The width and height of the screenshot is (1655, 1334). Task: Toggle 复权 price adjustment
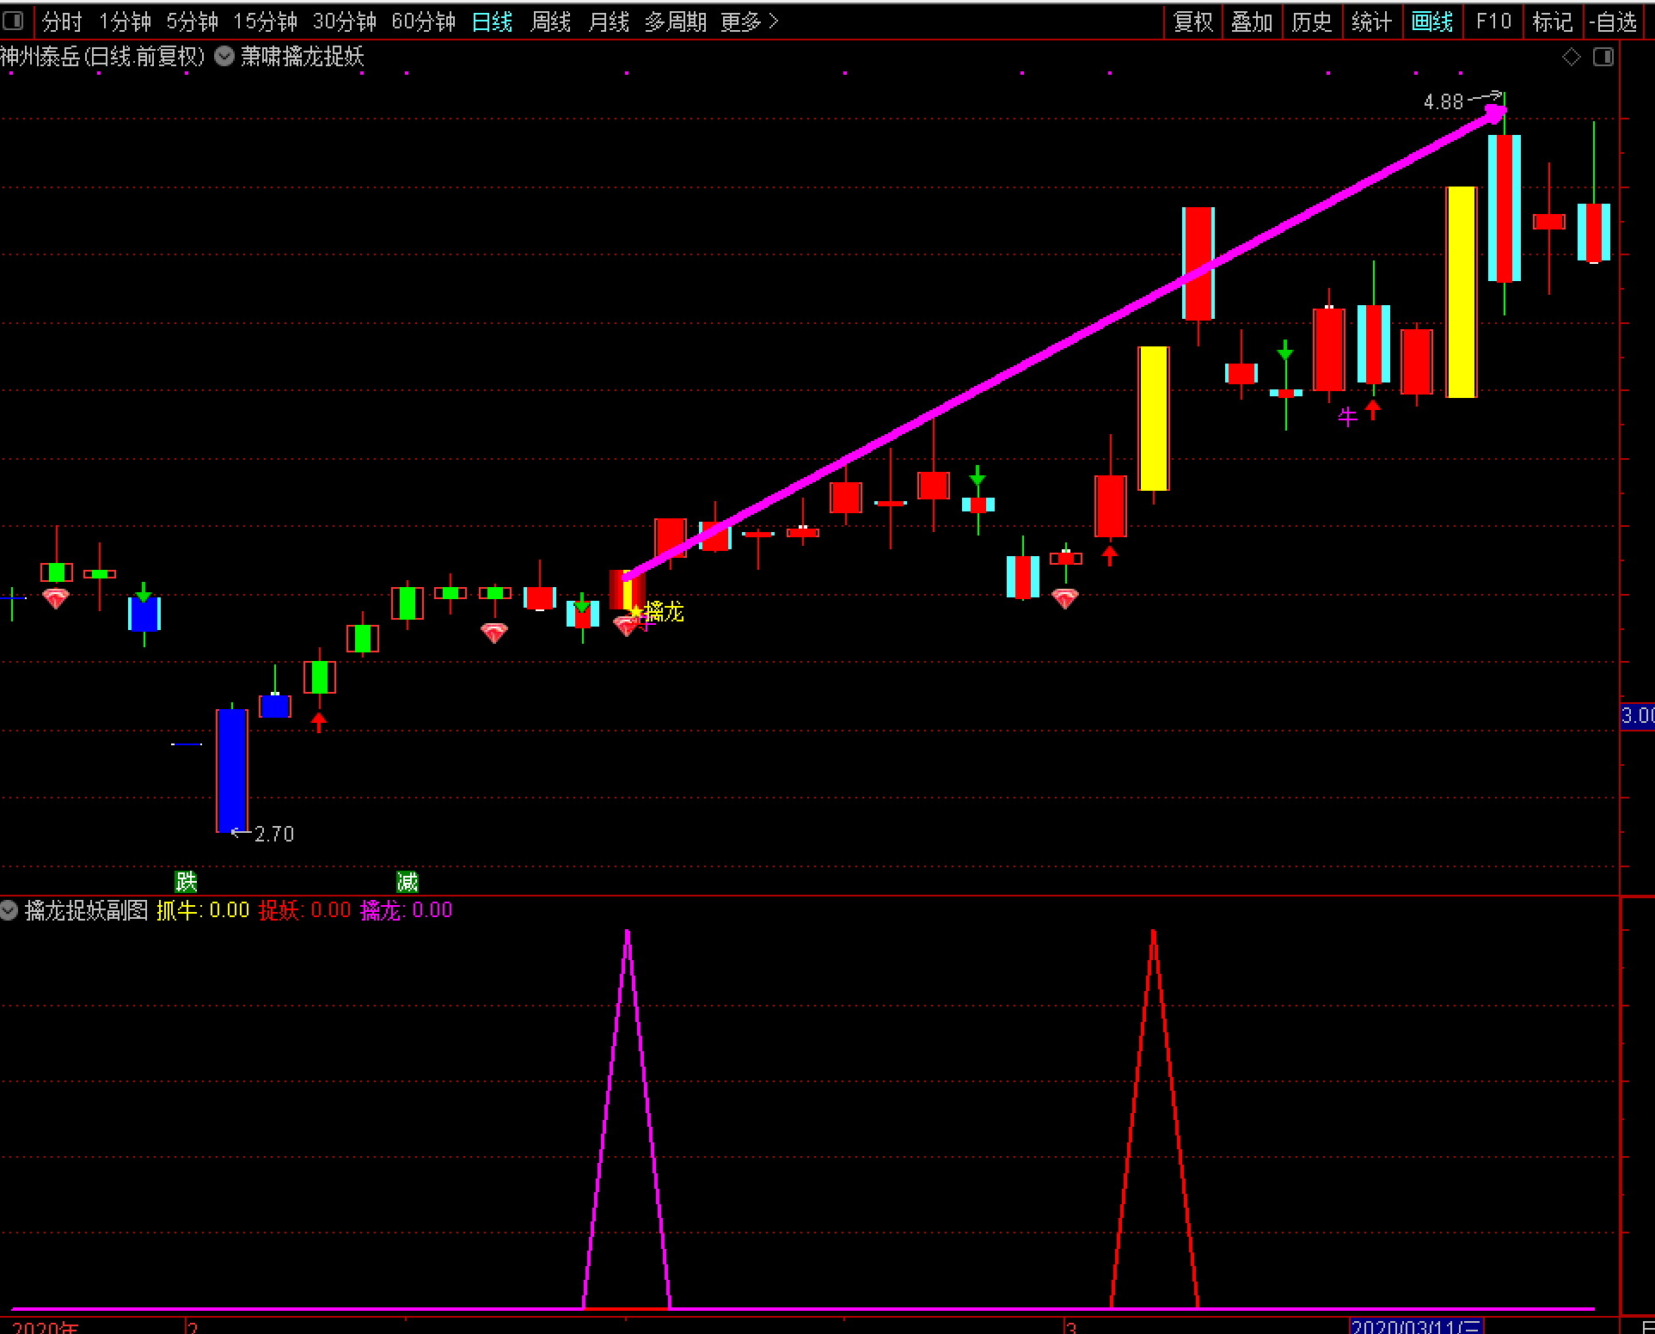tap(1192, 21)
